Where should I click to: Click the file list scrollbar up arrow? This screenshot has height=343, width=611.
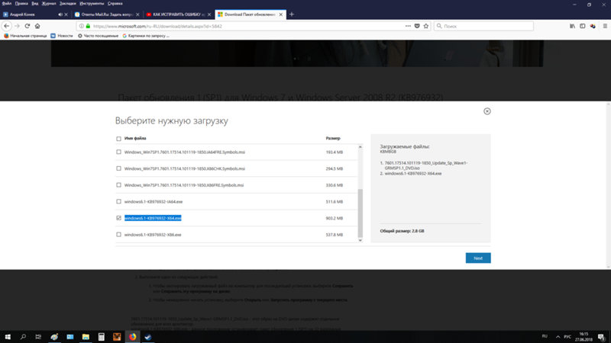(x=360, y=147)
